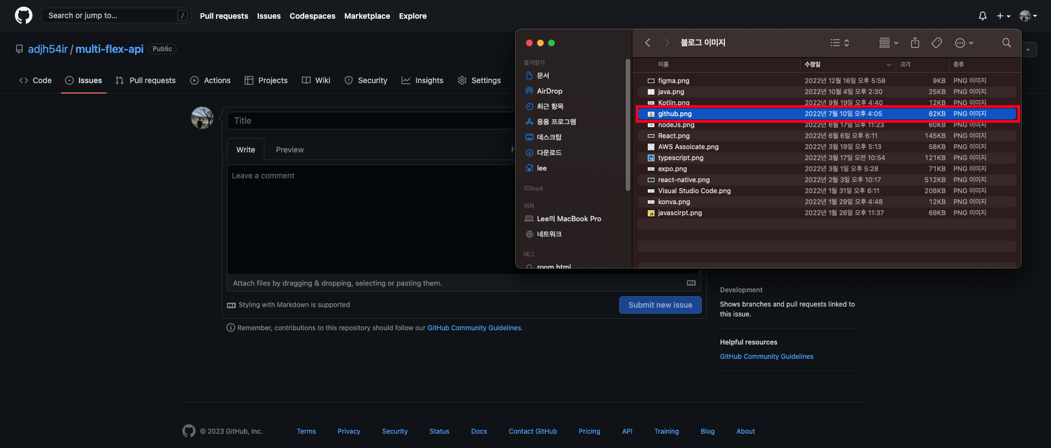Open the repository Settings tab
Viewport: 1051px width, 448px height.
pyautogui.click(x=479, y=80)
